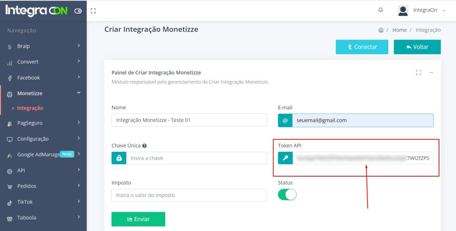Click the fullscreen icon in top bar
The width and height of the screenshot is (456, 231).
93,11
